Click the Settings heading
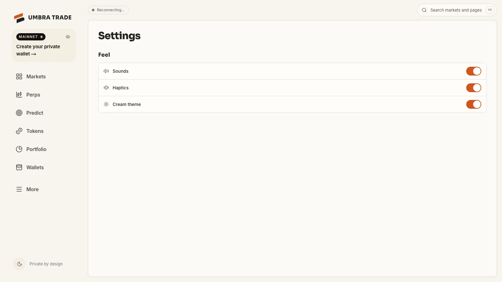 119,36
